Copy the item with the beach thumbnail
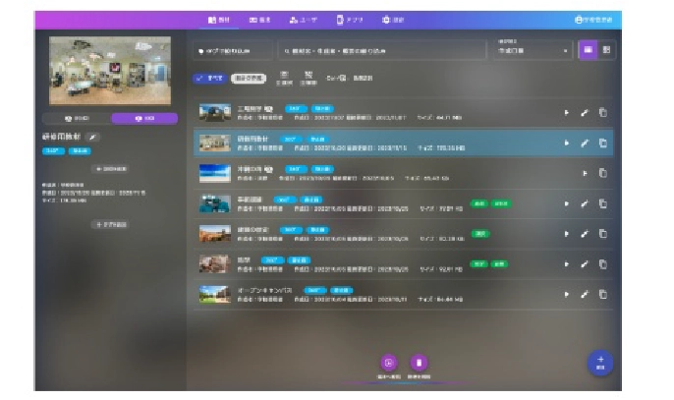The width and height of the screenshot is (674, 400). [x=603, y=173]
